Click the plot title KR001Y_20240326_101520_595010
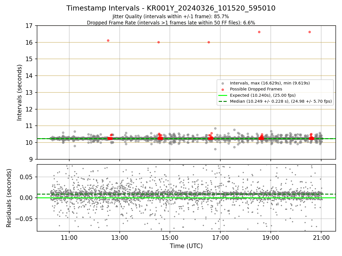The height and width of the screenshot is (256, 342). (x=171, y=8)
